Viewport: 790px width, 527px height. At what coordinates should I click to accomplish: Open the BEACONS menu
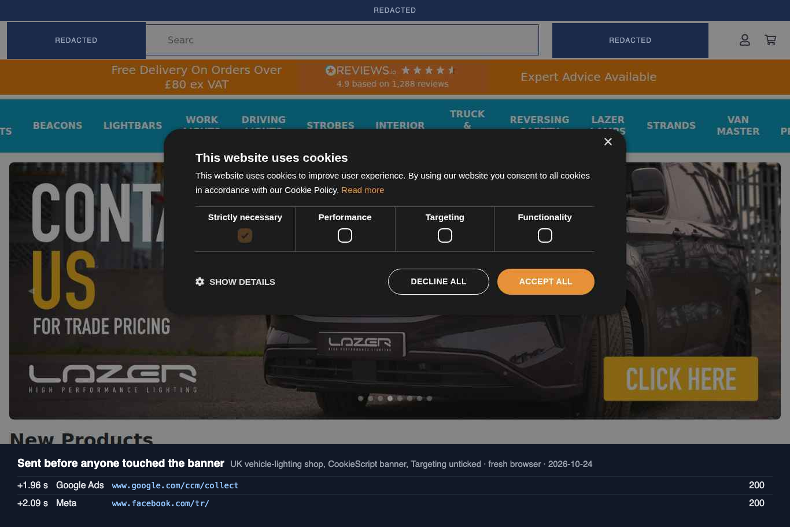tap(57, 125)
